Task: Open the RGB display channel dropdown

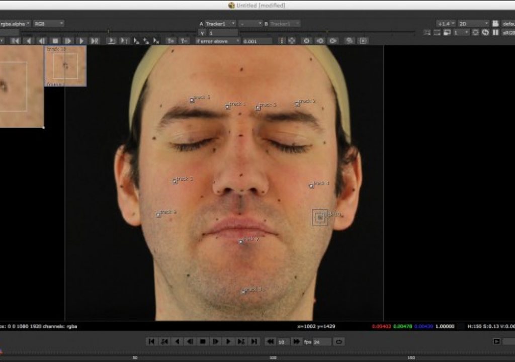Action: click(48, 24)
